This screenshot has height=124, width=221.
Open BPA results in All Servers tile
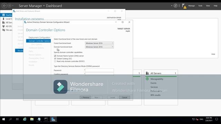155,95
